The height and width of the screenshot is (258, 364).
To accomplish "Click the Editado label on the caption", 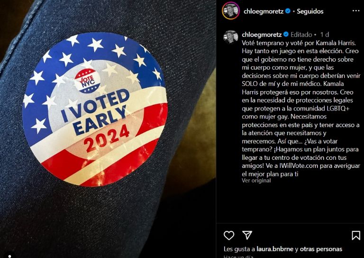I will click(x=301, y=35).
